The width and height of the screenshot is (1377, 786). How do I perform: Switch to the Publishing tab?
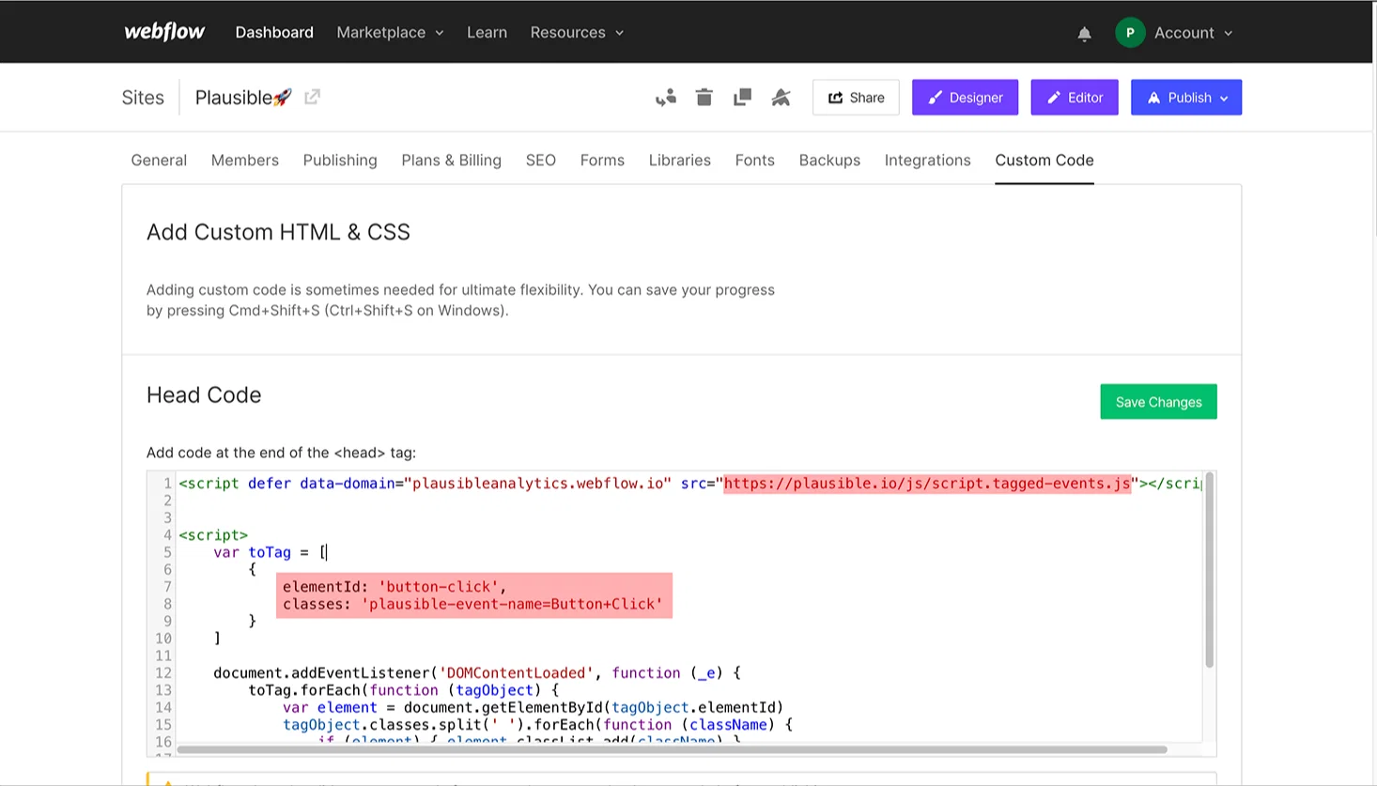pos(340,161)
